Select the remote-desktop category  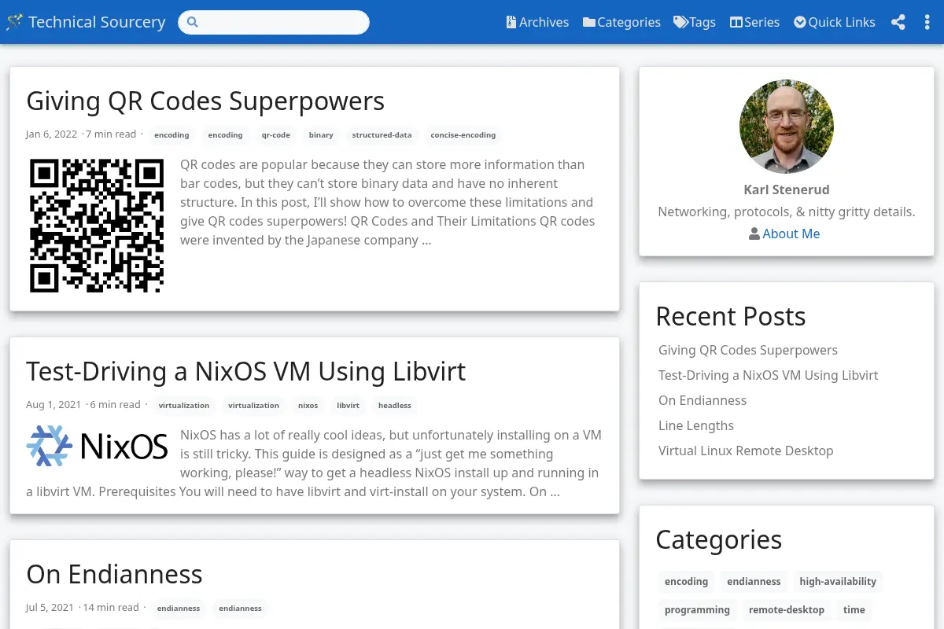click(787, 610)
